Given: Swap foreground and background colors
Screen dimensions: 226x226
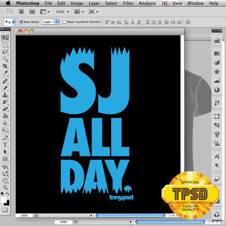Looking at the screenshot, I should [8, 194].
